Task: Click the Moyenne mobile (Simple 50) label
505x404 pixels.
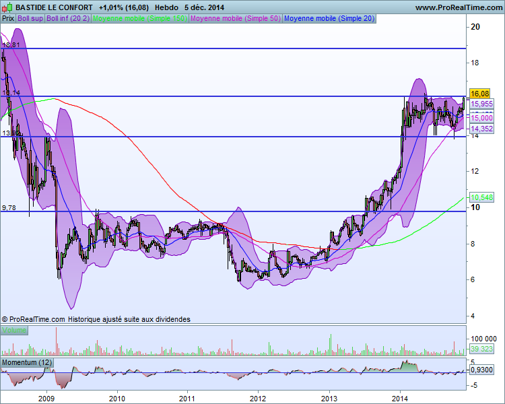Action: (x=236, y=18)
